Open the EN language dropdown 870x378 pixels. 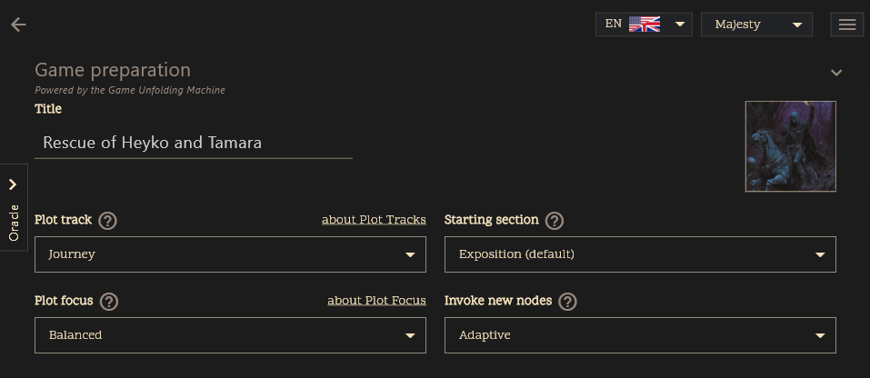644,25
